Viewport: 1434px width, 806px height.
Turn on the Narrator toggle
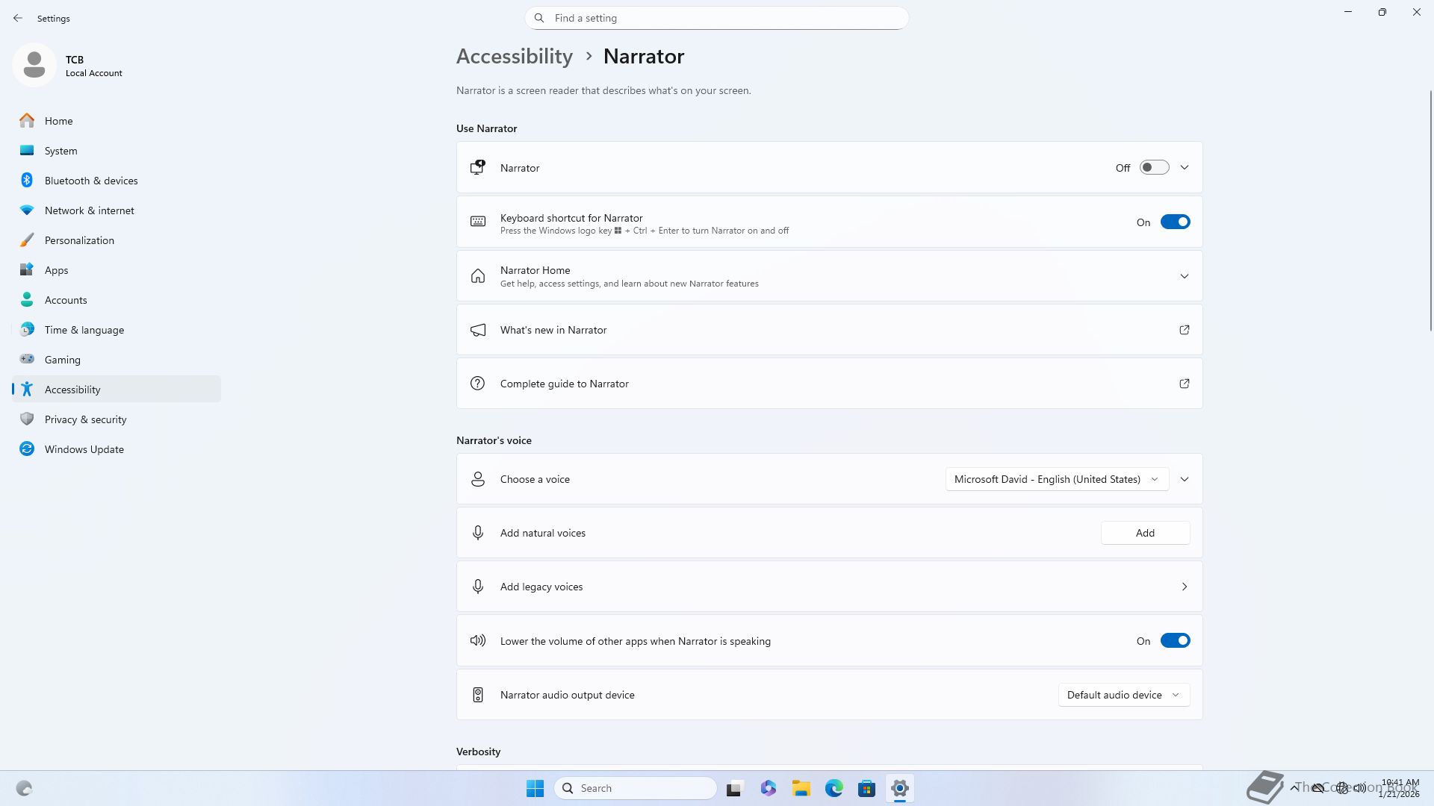point(1154,168)
